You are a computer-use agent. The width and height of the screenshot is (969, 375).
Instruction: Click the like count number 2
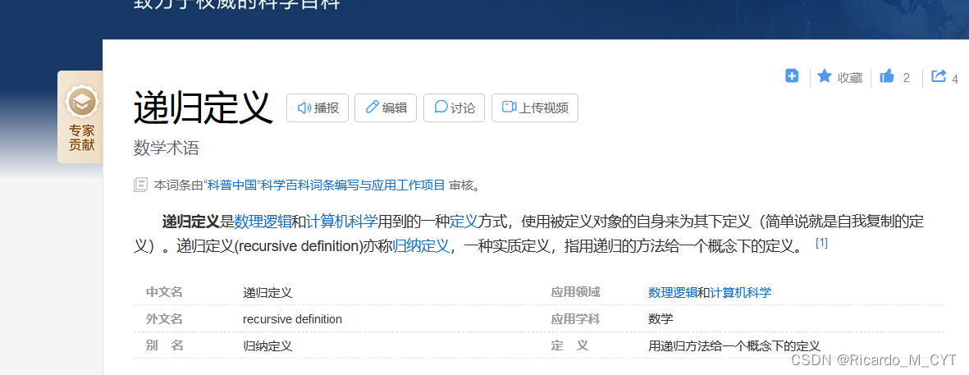[907, 78]
